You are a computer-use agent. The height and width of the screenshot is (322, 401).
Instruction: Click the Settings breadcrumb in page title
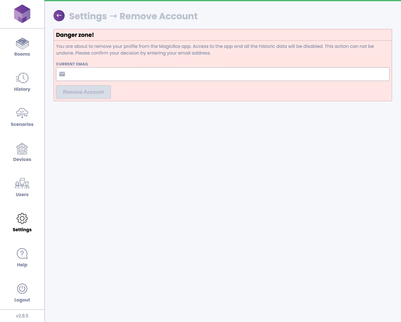(88, 16)
